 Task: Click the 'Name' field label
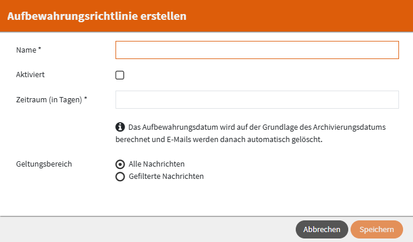pyautogui.click(x=26, y=50)
